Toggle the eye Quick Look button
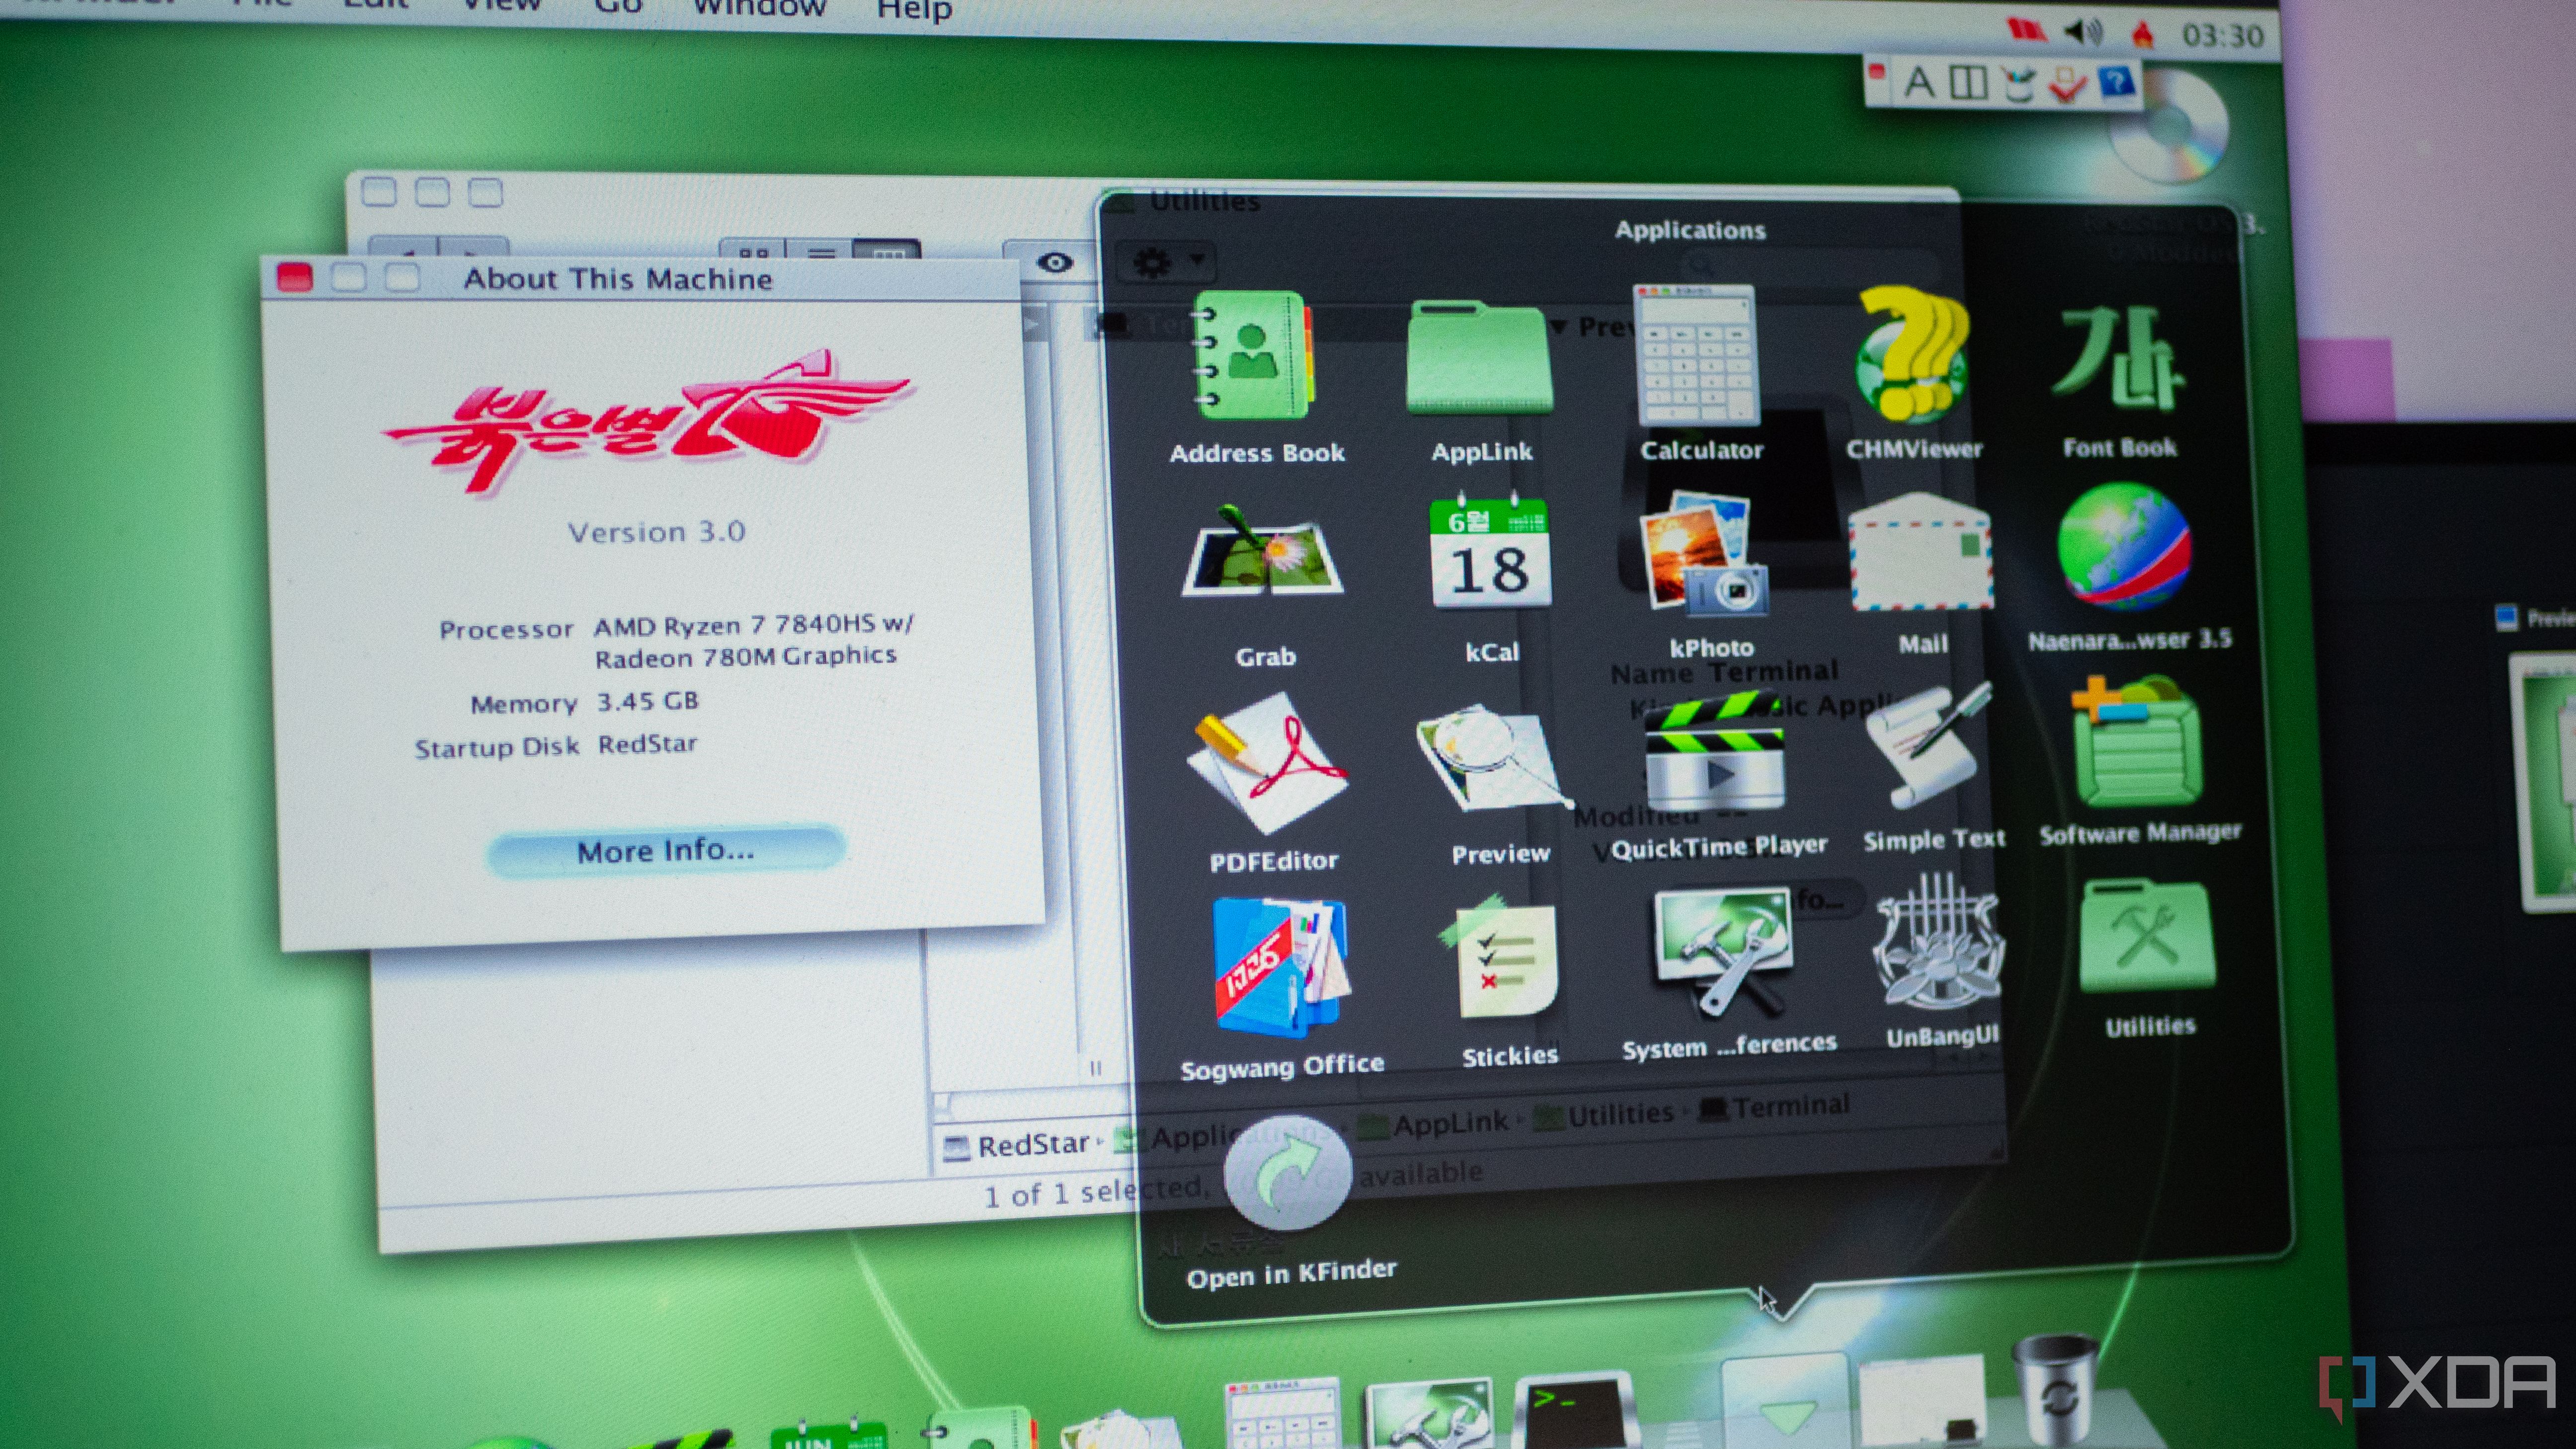Screen dimensions: 2576x1449 point(1055,263)
